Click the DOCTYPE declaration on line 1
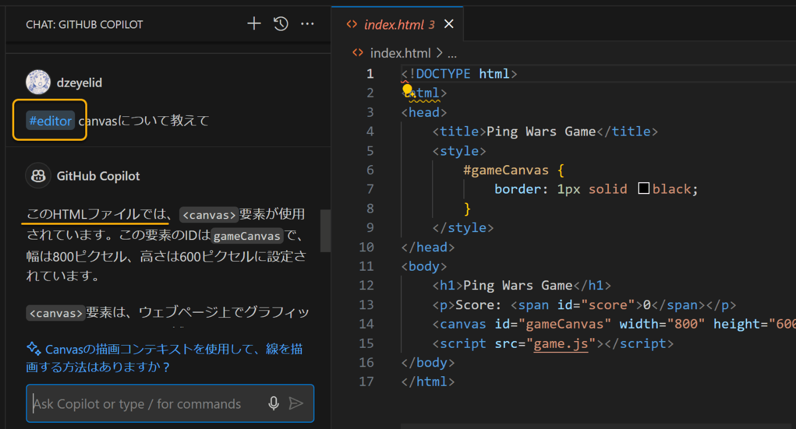The height and width of the screenshot is (429, 796). (x=459, y=74)
